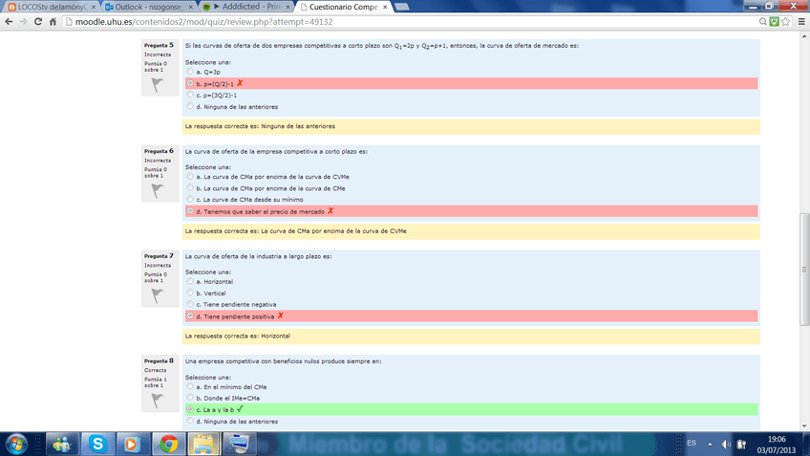Select the Vertical option in Pregunta 7
The width and height of the screenshot is (810, 456).
[x=190, y=293]
